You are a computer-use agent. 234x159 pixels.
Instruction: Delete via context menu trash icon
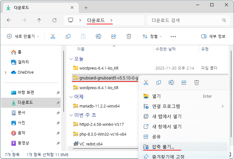coord(197,83)
